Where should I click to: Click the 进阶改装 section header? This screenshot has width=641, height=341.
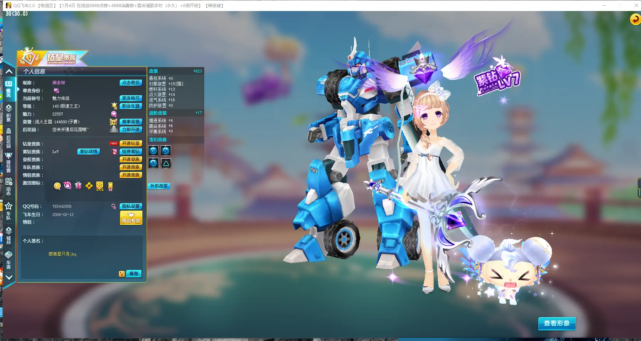click(x=158, y=113)
